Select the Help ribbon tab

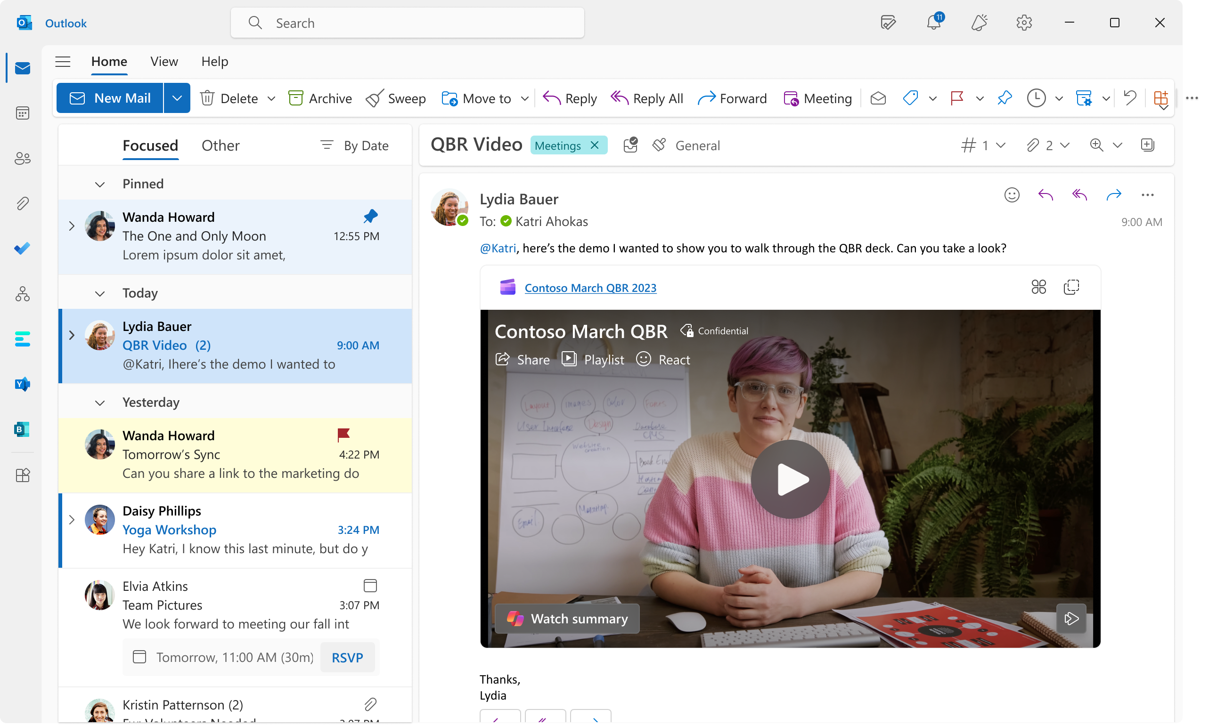tap(215, 62)
